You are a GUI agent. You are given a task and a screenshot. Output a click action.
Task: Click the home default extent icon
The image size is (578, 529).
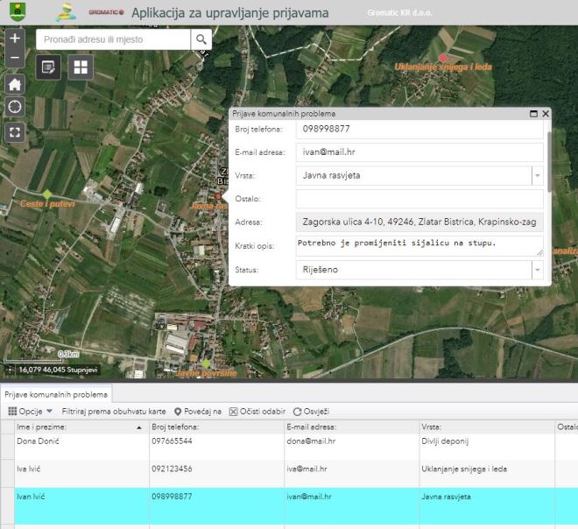pyautogui.click(x=15, y=84)
